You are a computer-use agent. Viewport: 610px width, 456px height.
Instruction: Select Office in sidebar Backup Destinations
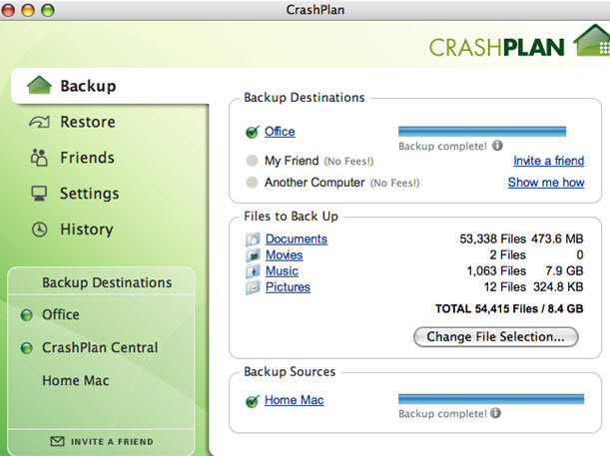pyautogui.click(x=61, y=314)
